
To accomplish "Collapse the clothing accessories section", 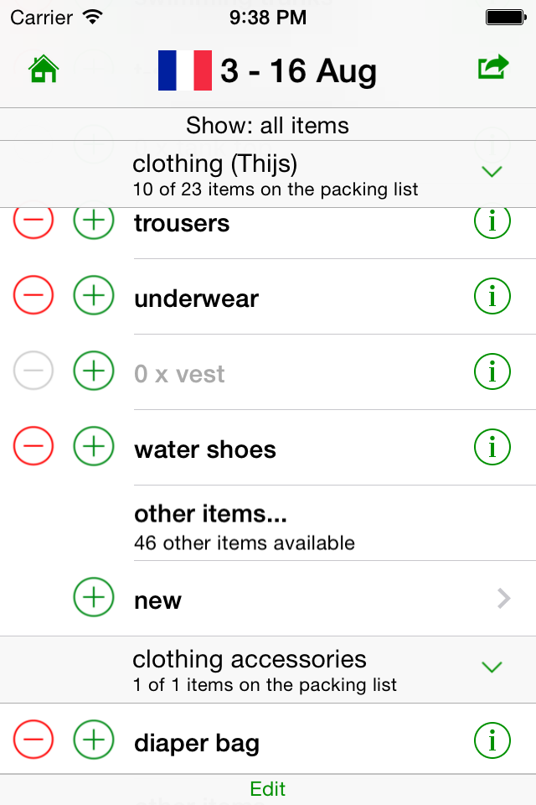I will tap(492, 667).
